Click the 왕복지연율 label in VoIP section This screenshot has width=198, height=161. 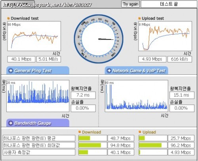(x=180, y=88)
